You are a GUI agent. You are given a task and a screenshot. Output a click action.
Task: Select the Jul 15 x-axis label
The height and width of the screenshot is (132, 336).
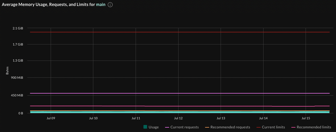(x=306, y=118)
